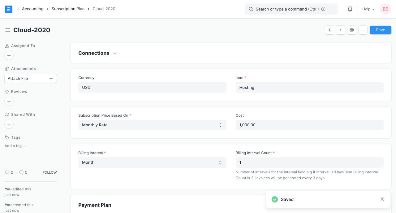Click the ERPNext logo icon
The width and height of the screenshot is (396, 213).
coord(8,9)
